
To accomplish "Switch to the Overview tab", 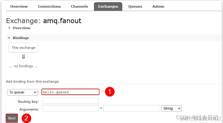I will 19,6.
